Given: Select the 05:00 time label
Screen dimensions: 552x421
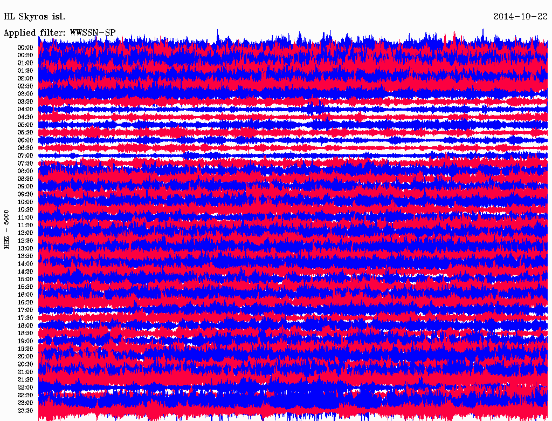Looking at the screenshot, I should pos(25,125).
